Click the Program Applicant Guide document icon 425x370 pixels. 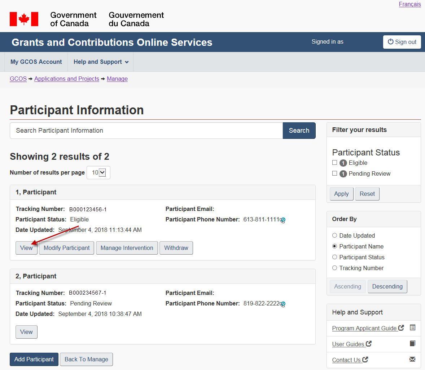(x=412, y=328)
